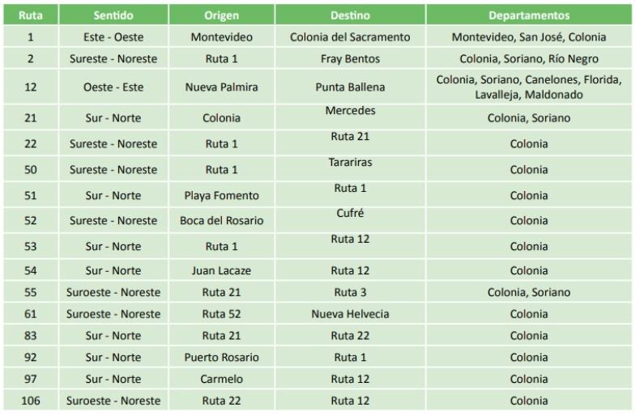The image size is (640, 416).
Task: Select the Juan Lacaze origin cell
Action: pyautogui.click(x=222, y=270)
